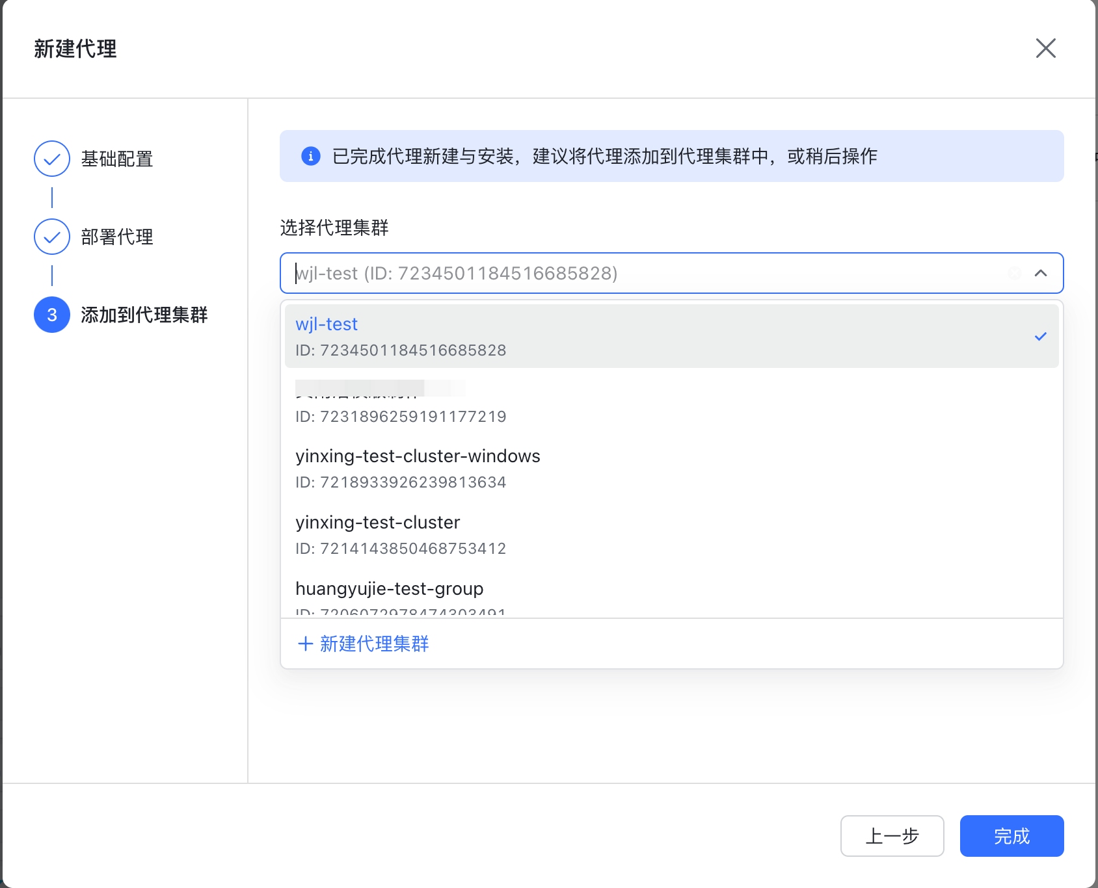
Task: Click the checkmark icon on step 部署代理
Action: point(51,237)
